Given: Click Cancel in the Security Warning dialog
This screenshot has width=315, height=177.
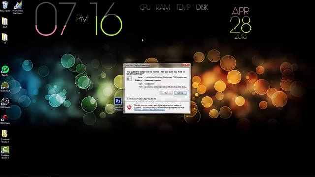Looking at the screenshot, I should 180,93.
